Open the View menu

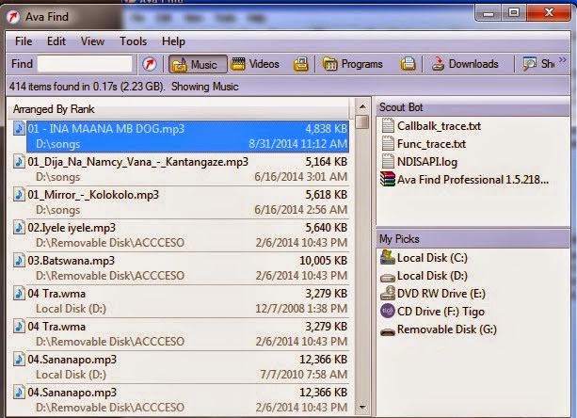93,41
